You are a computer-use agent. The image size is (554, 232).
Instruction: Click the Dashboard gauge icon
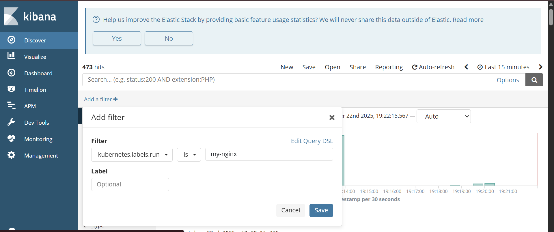click(11, 73)
